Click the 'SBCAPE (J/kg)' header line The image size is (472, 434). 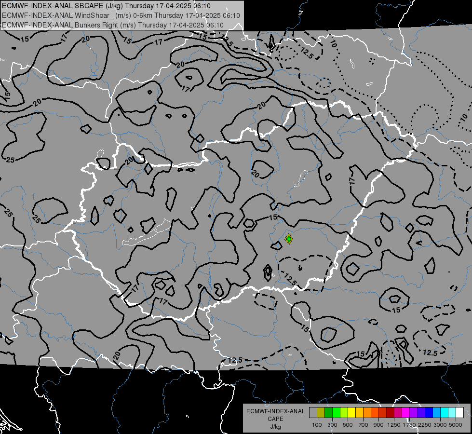(x=106, y=6)
